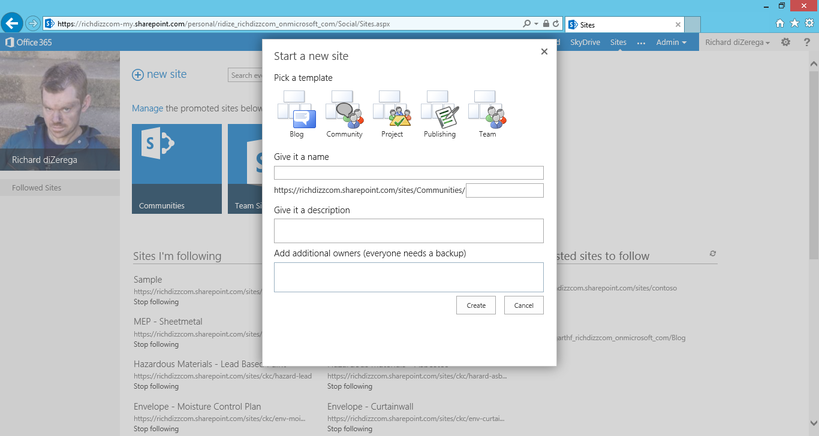Image resolution: width=819 pixels, height=436 pixels.
Task: Choose the Team site template
Action: click(487, 110)
